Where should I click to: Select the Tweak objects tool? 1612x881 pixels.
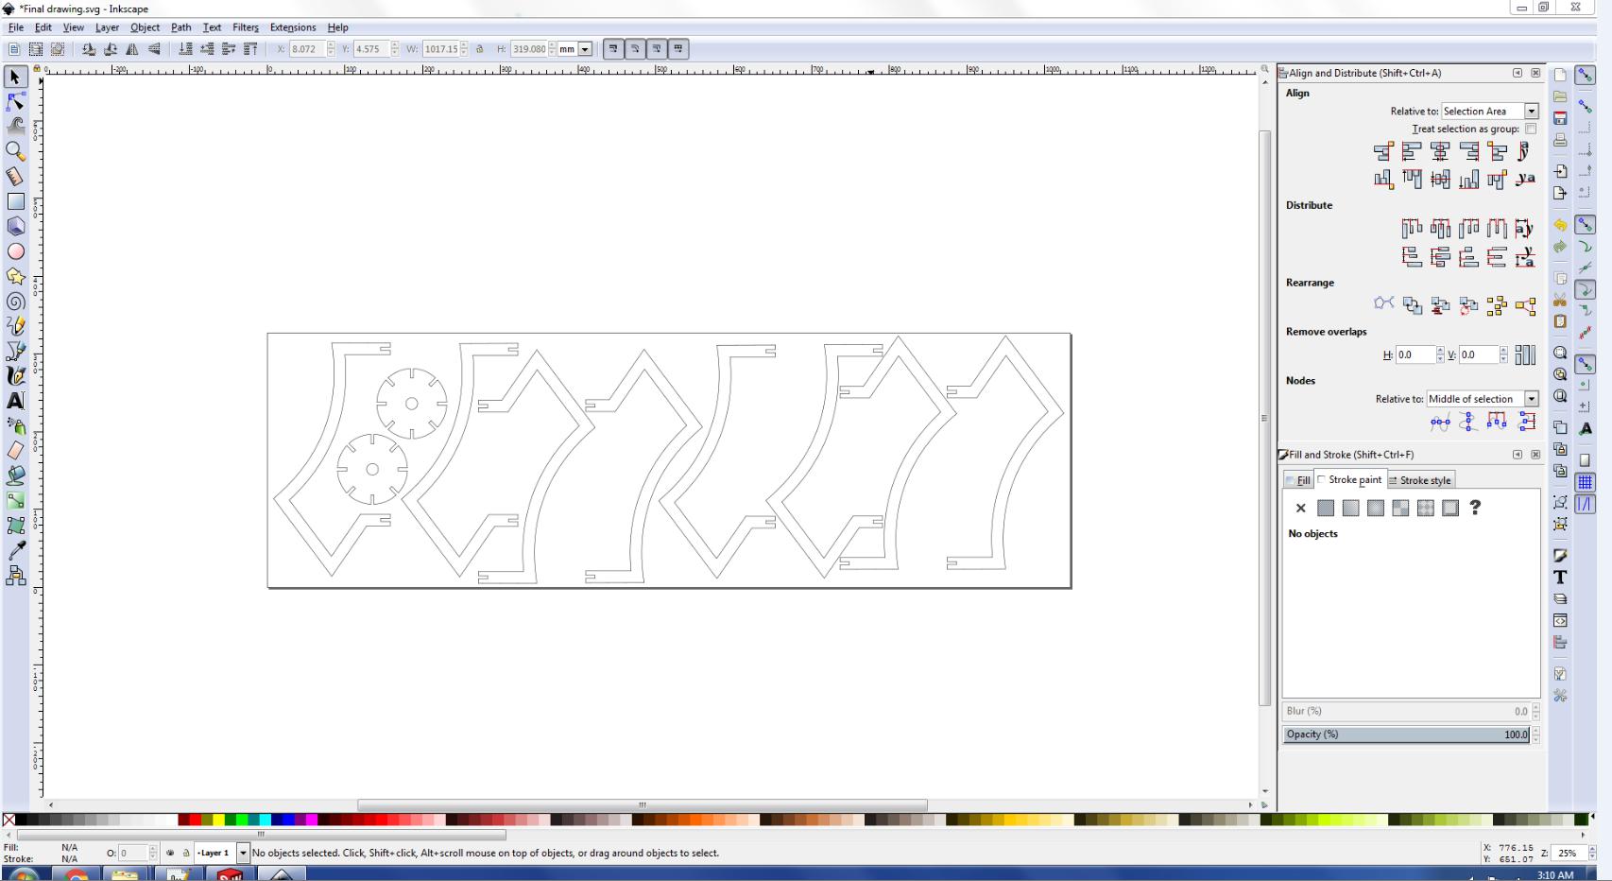click(15, 126)
